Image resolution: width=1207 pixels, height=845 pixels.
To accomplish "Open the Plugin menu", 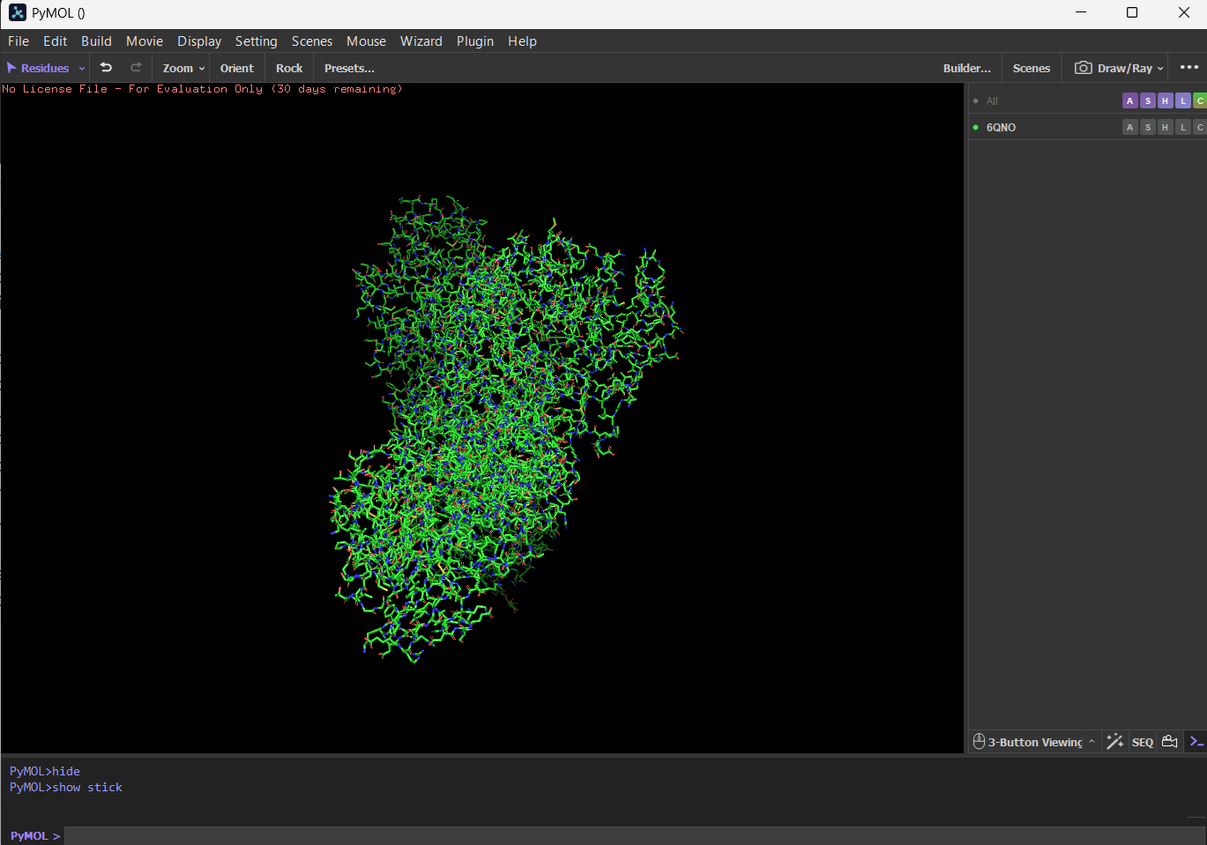I will [x=475, y=41].
